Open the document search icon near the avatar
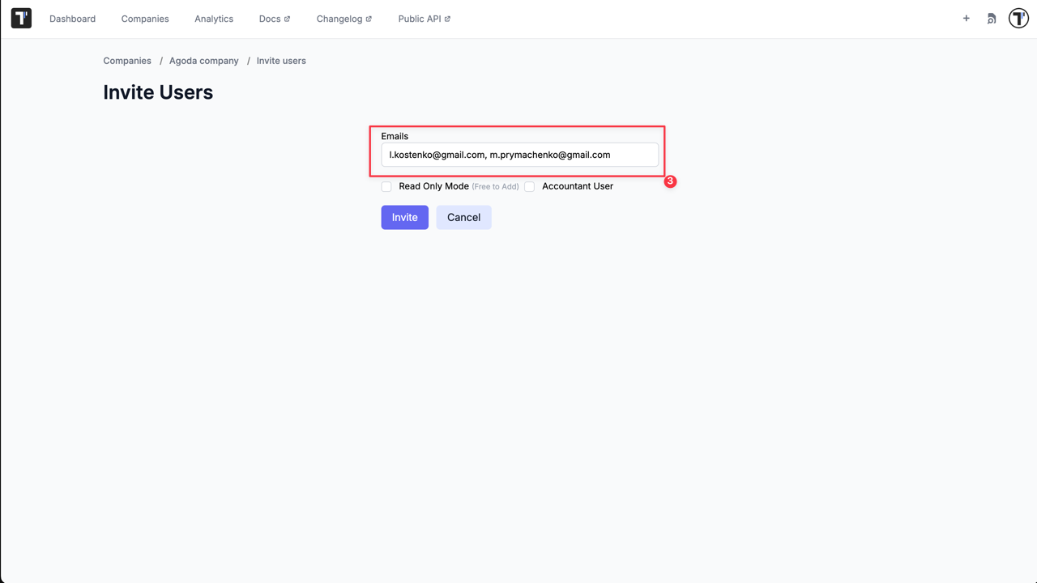This screenshot has height=583, width=1037. click(991, 18)
